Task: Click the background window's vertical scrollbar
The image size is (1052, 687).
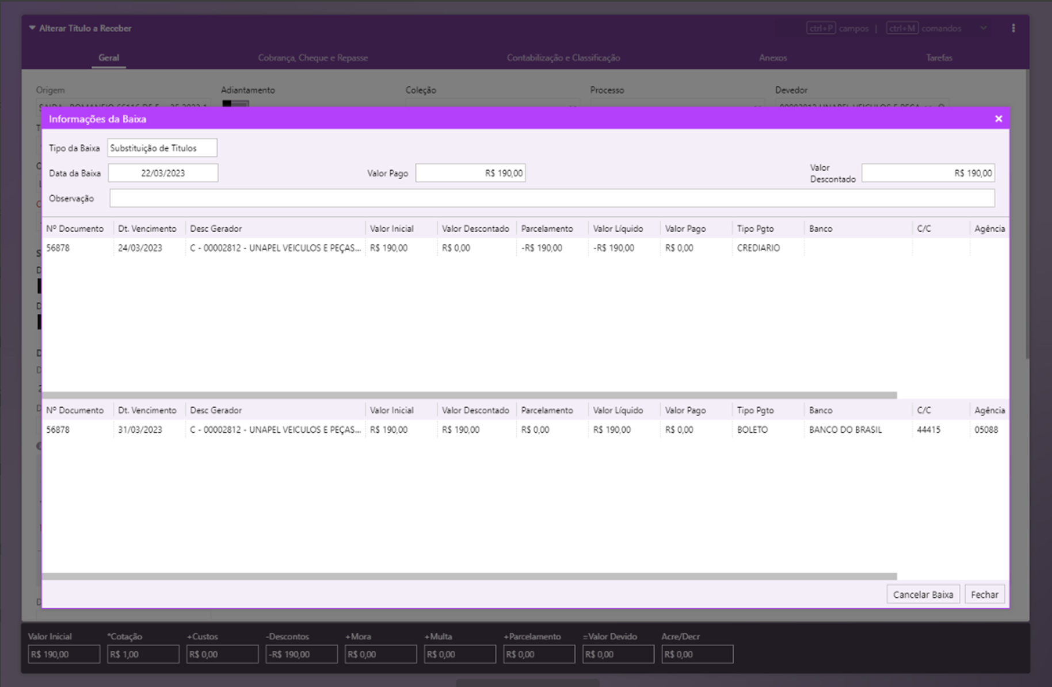Action: point(1027,214)
